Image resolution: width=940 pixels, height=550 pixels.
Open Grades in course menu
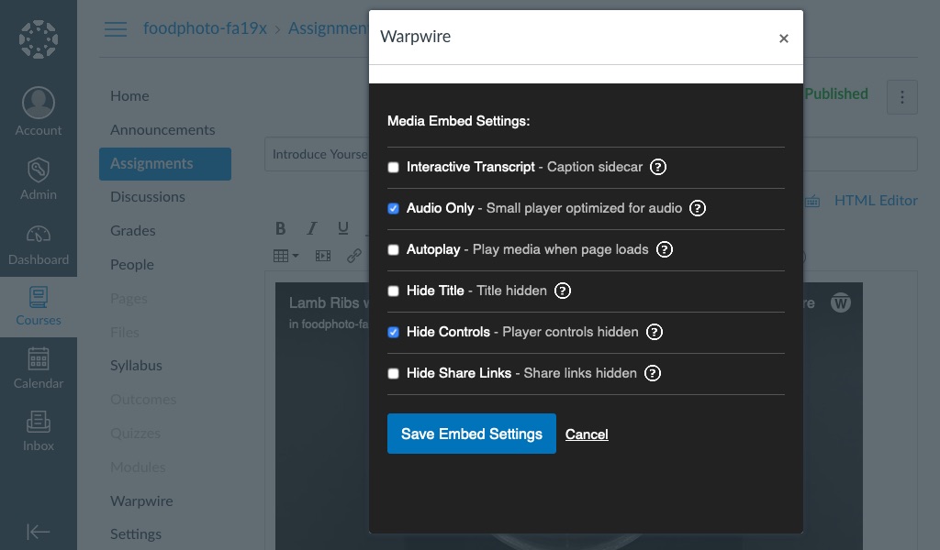[x=132, y=230]
